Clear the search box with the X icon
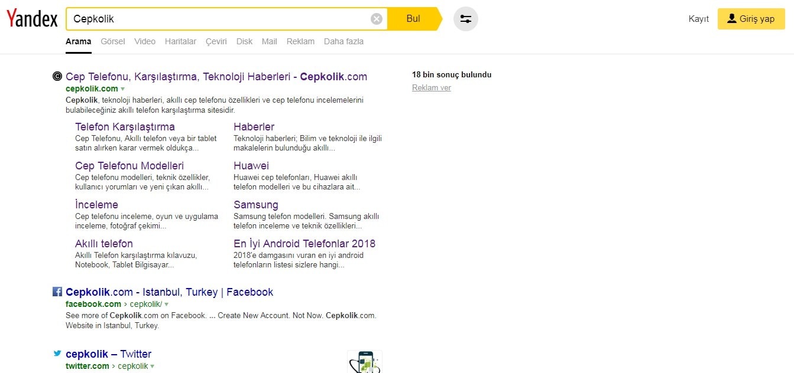 tap(377, 19)
